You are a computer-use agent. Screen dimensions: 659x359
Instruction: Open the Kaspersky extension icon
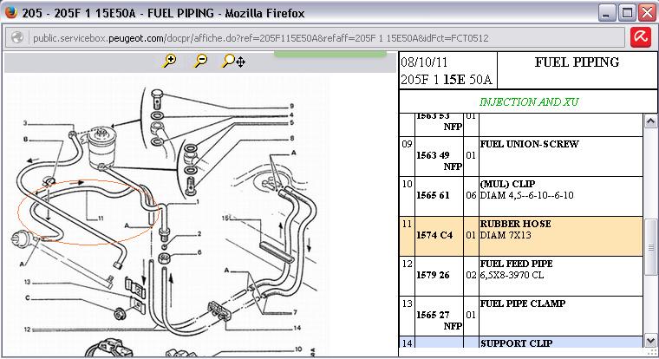tap(641, 38)
